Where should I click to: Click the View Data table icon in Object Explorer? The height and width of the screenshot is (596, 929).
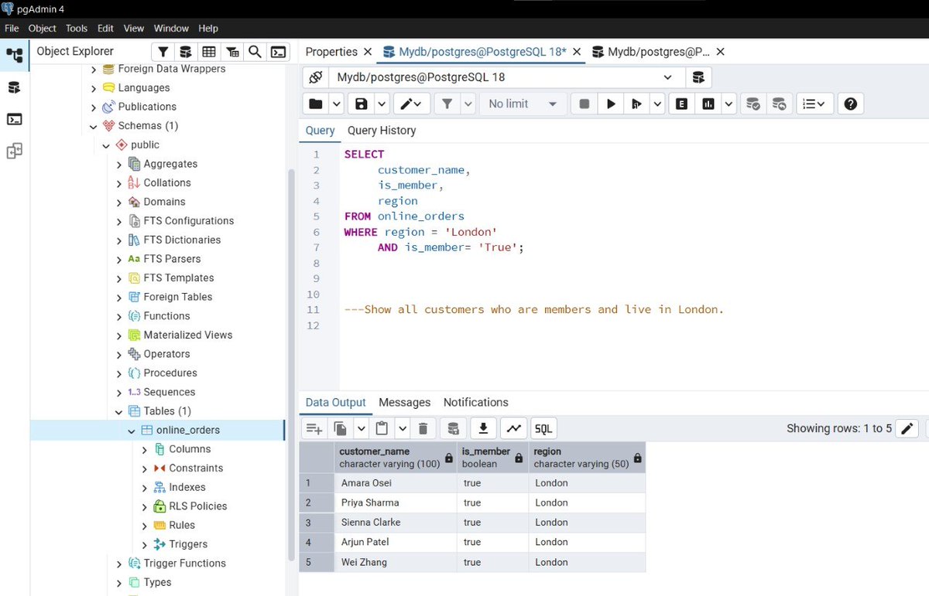click(x=209, y=52)
